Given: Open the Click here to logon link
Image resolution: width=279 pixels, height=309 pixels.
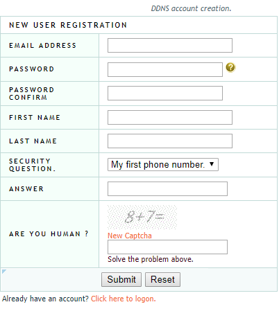Looking at the screenshot, I should pos(124,299).
